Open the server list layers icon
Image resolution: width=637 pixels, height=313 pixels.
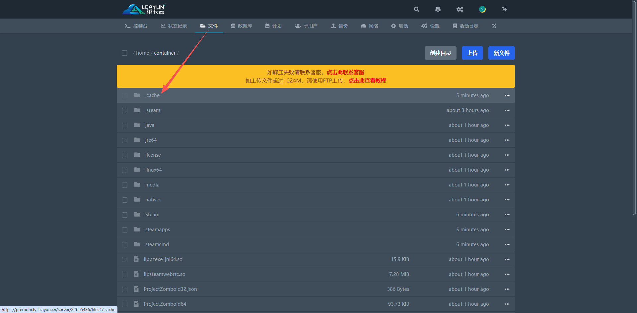coord(438,9)
